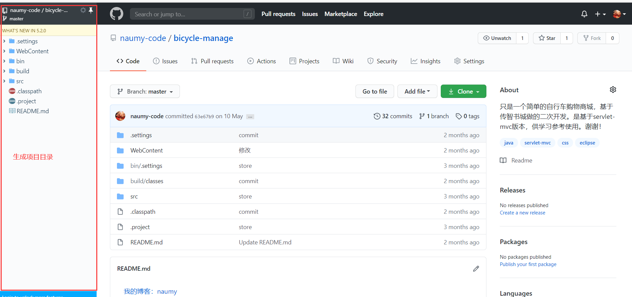This screenshot has height=297, width=632.
Task: Open the Wiki tab
Action: (343, 61)
